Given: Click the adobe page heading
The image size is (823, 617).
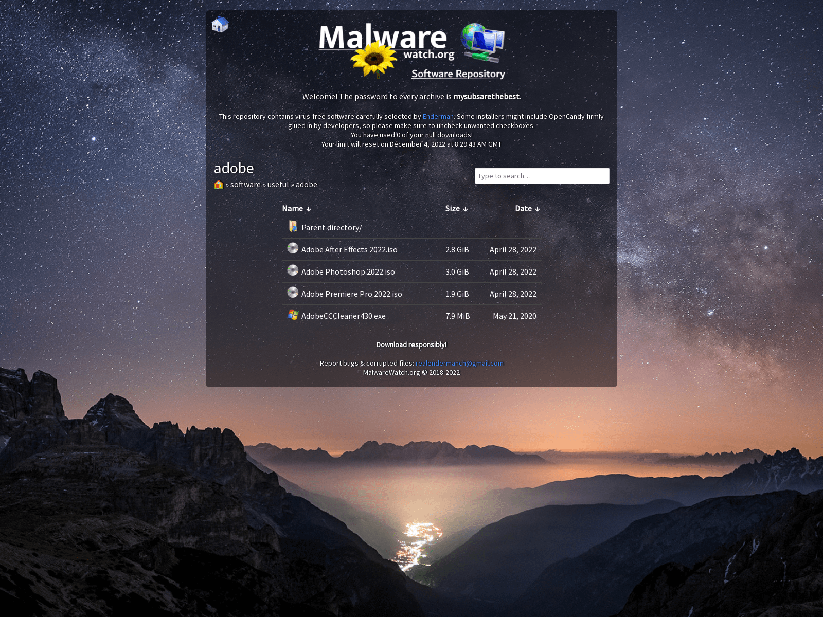Looking at the screenshot, I should coord(234,168).
